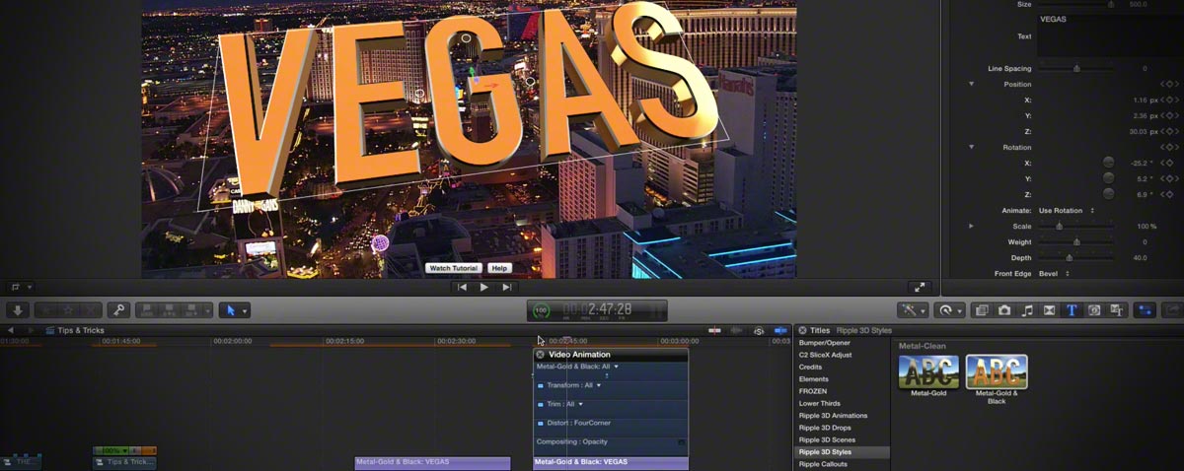This screenshot has width=1184, height=471.
Task: Close the Video Animation editor
Action: pyautogui.click(x=541, y=354)
